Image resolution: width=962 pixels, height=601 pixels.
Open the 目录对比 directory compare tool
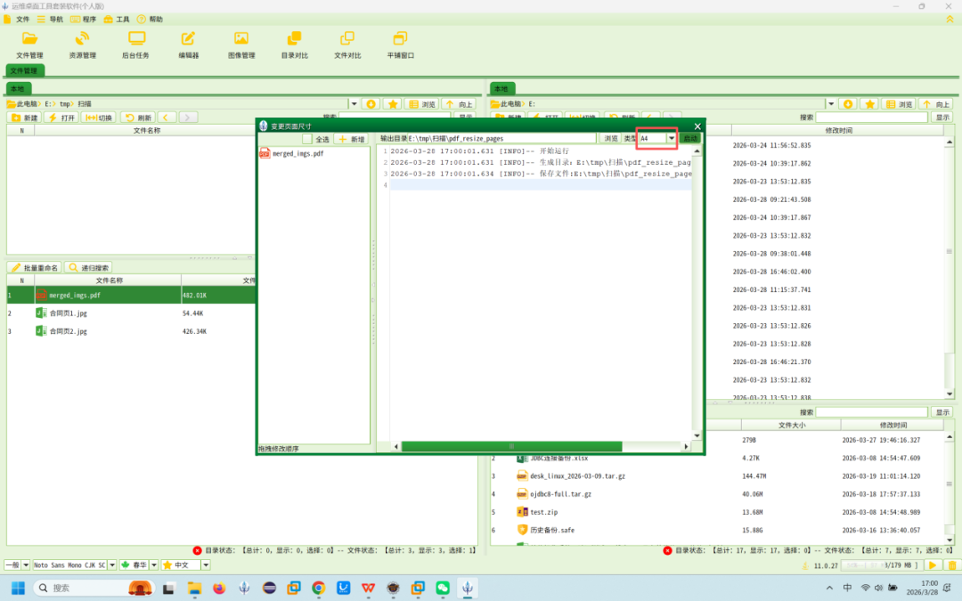pos(295,45)
